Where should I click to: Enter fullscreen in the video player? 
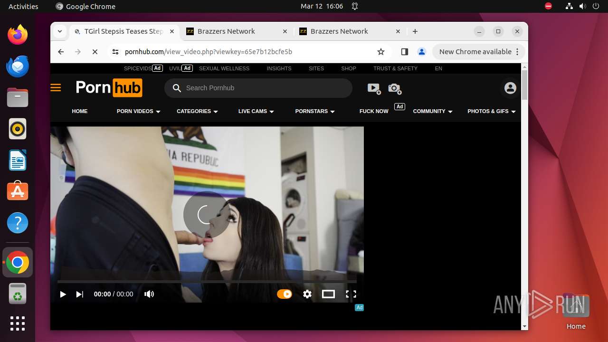point(351,294)
